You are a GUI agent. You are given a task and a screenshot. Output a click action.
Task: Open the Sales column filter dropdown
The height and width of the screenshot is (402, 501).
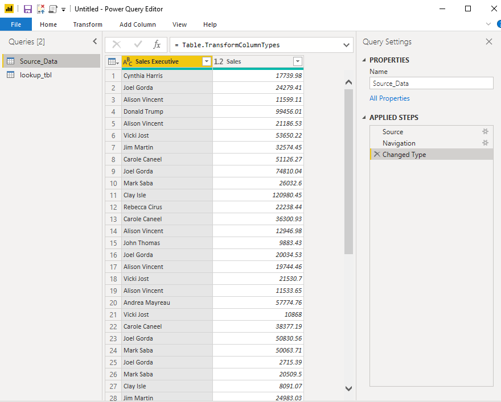point(297,61)
